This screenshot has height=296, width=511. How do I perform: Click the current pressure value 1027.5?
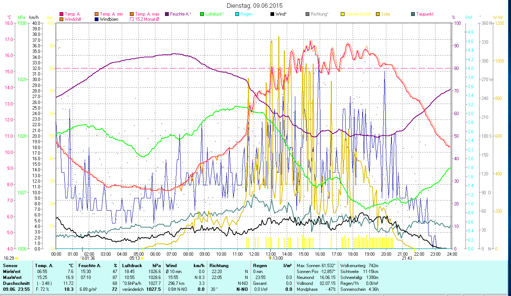[154, 289]
